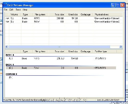Viewport: 128px width, 104px height.
Task: Open the Edit menu
Action: 11,10
